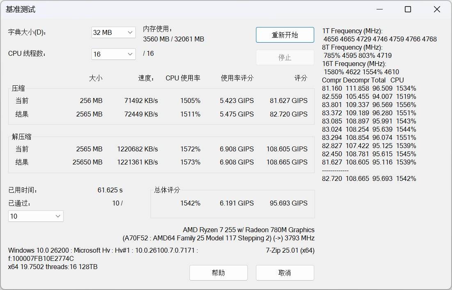The image size is (452, 290).
Task: Click the compression result size 2565 MB
Action: click(x=89, y=114)
